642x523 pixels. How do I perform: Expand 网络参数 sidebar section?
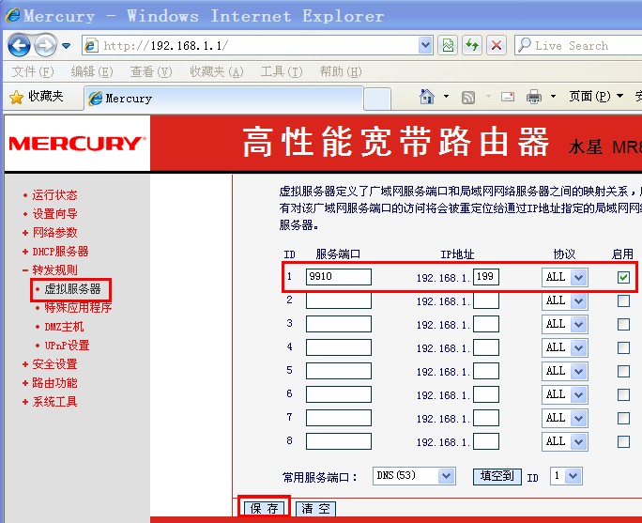click(x=54, y=232)
